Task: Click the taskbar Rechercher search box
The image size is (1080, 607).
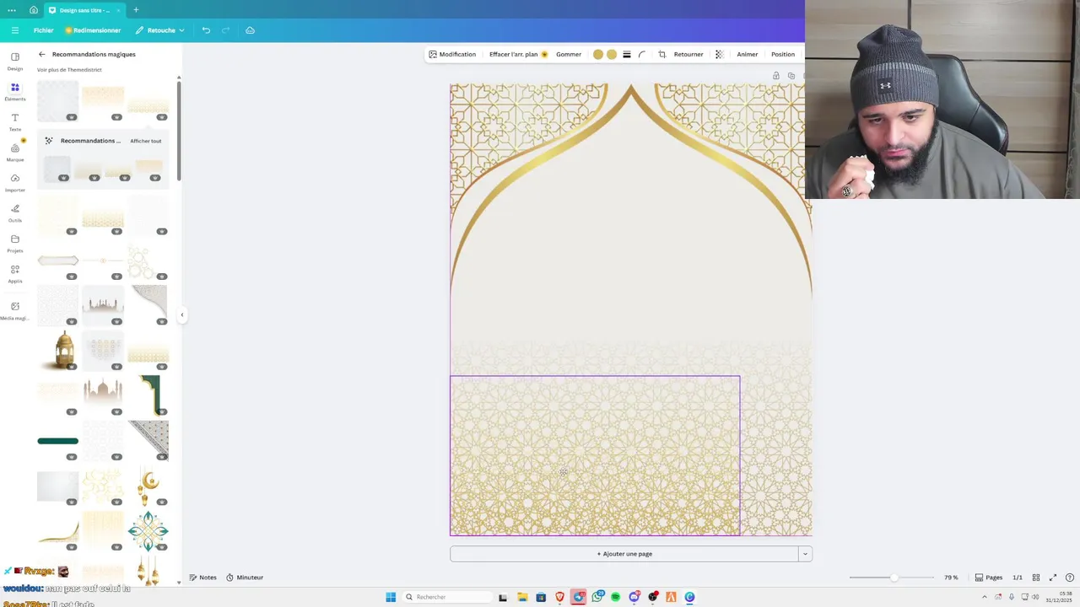Action: click(x=447, y=597)
